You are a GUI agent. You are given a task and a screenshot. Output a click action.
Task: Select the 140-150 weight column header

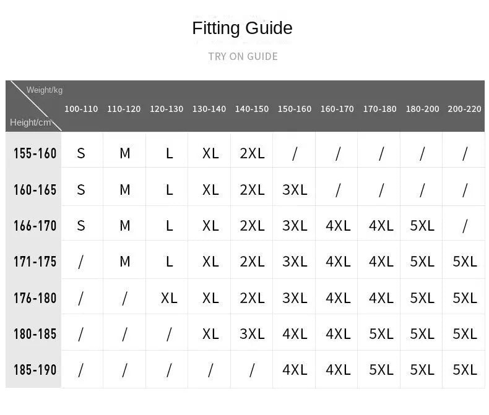pyautogui.click(x=252, y=109)
